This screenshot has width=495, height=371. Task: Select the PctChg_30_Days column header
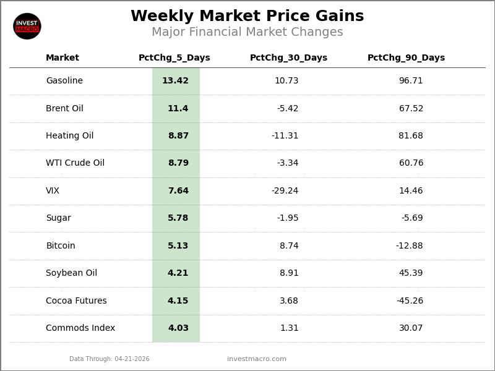288,58
